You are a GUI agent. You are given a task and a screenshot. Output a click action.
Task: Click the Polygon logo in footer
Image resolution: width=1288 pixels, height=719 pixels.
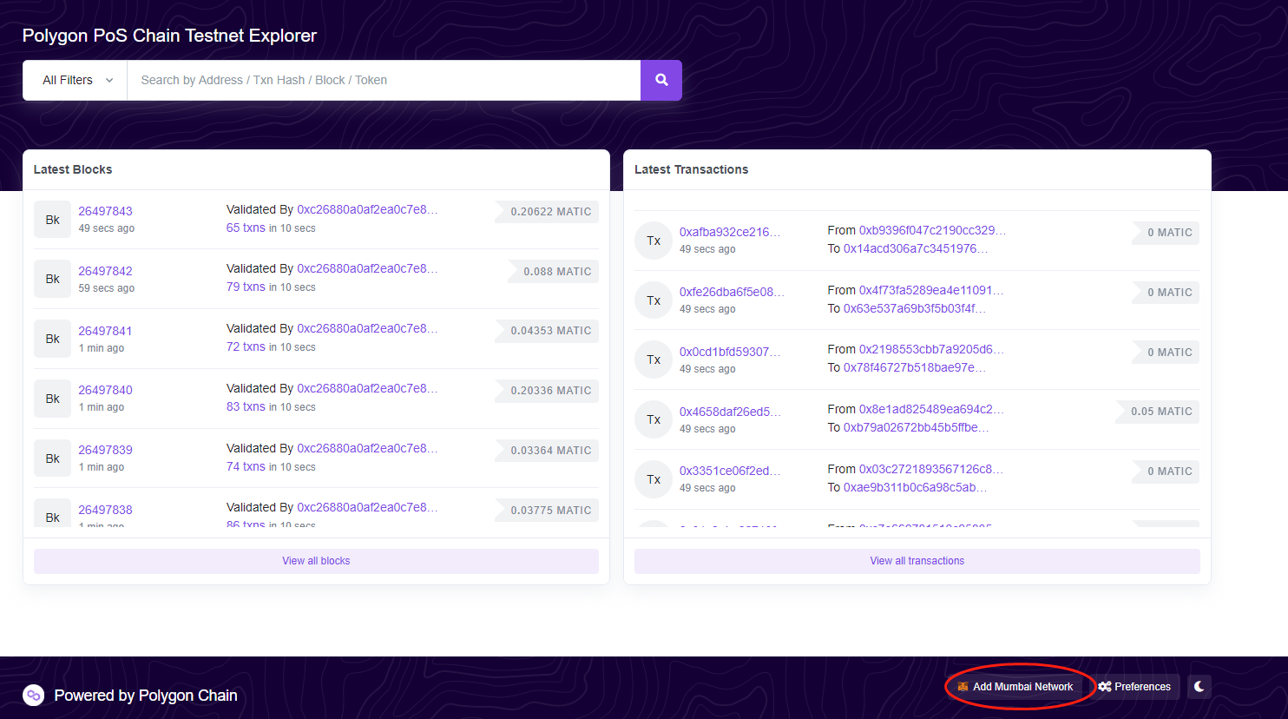[34, 696]
